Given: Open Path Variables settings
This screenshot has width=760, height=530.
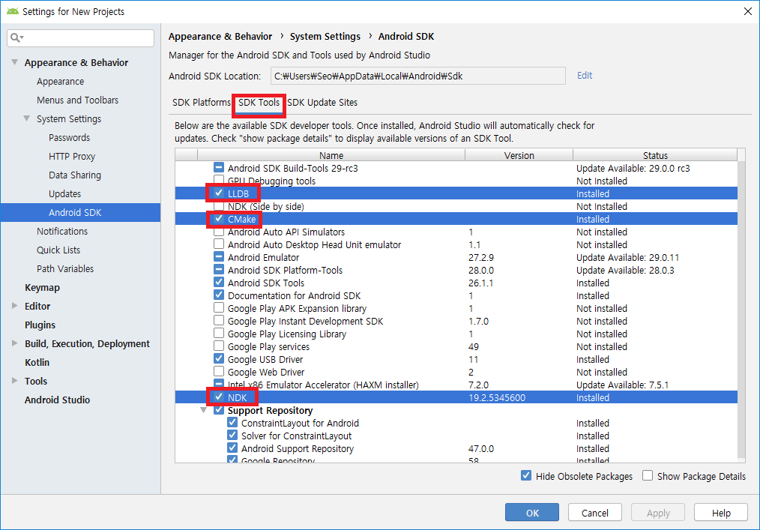Looking at the screenshot, I should pyautogui.click(x=65, y=268).
